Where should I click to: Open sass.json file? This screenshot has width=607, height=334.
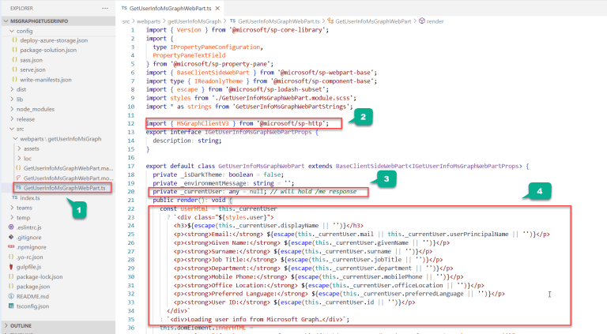(x=31, y=60)
